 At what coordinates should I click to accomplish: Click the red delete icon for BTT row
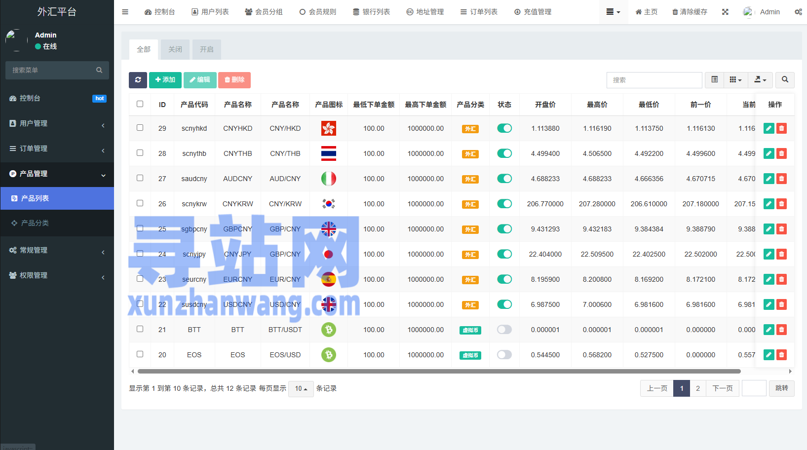tap(781, 330)
